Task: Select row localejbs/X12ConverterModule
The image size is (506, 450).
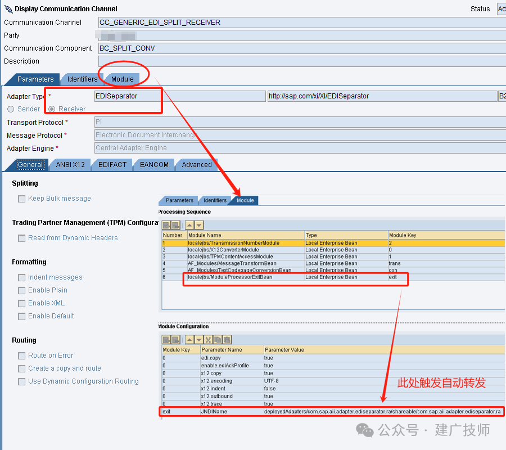Action: pyautogui.click(x=333, y=250)
